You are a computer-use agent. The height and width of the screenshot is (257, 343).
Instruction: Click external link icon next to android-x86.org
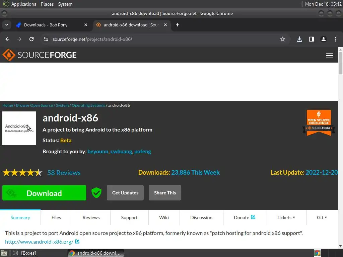pos(77,242)
